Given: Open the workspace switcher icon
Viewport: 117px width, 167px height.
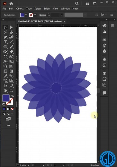Looking at the screenshot, I should [x=94, y=4].
